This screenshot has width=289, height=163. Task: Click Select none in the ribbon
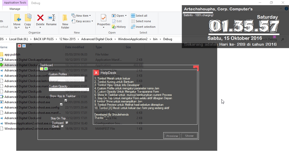click(141, 21)
